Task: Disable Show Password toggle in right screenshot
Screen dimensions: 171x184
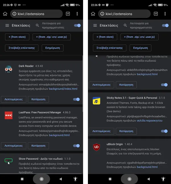Action: [164, 85]
